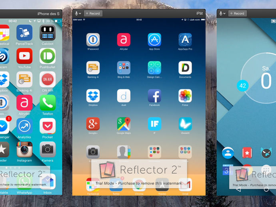Open Banking 4i on iPad window
Image resolution: width=276 pixels, height=207 pixels.
point(93,68)
